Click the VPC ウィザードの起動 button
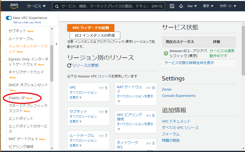Image resolution: width=245 pixels, height=152 pixels. click(91, 28)
